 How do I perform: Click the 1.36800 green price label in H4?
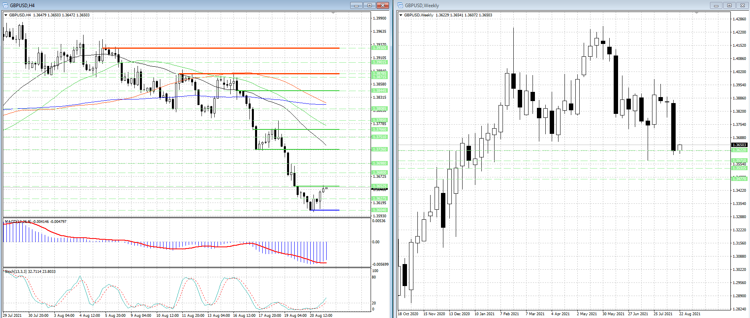pos(379,173)
